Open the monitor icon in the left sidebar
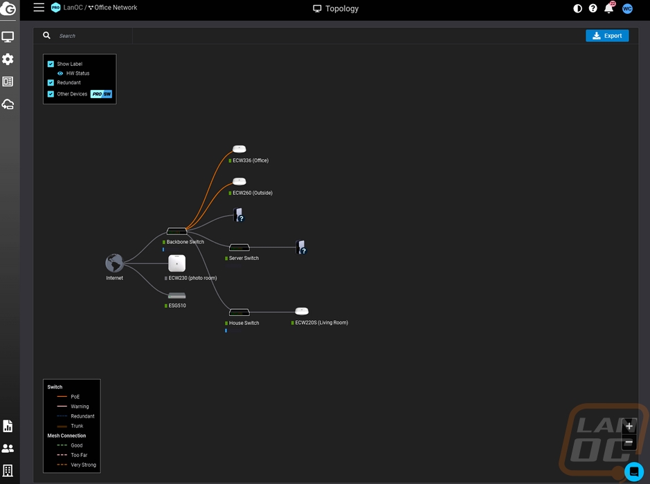The width and height of the screenshot is (650, 484). click(x=8, y=37)
